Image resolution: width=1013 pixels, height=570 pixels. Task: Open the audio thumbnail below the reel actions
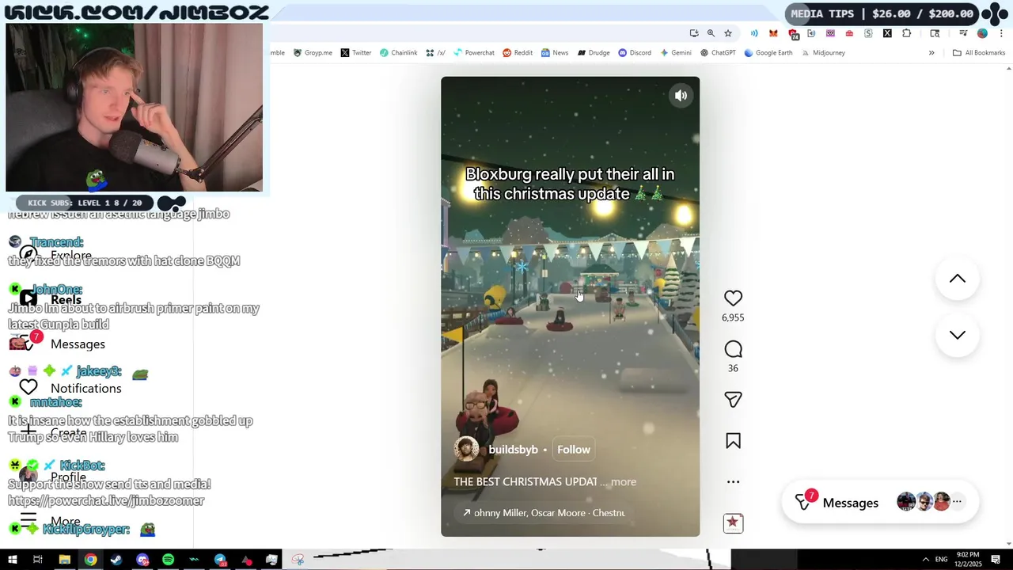coord(733,522)
